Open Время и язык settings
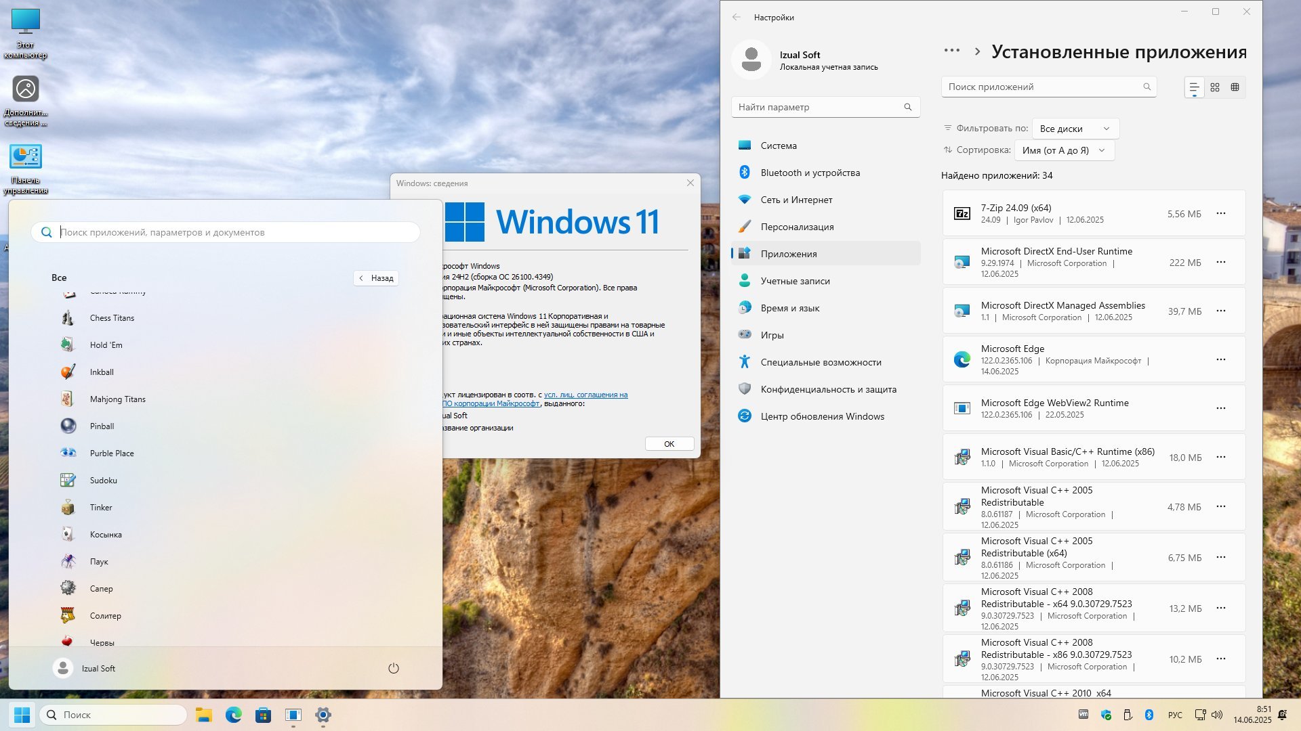Image resolution: width=1301 pixels, height=731 pixels. coord(825,308)
